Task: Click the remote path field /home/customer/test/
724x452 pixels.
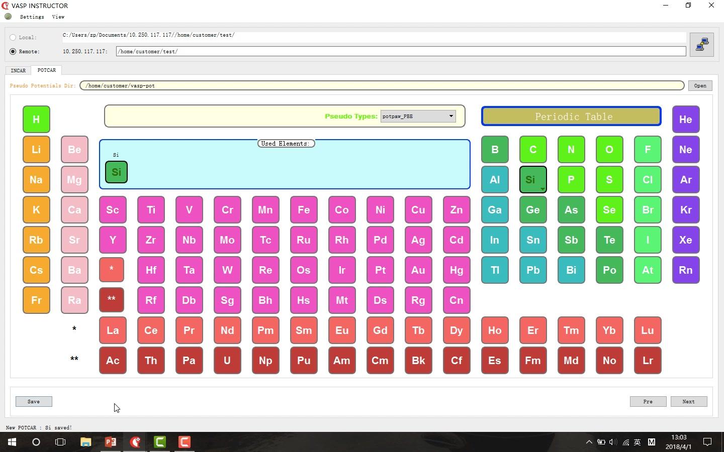Action: 401,51
